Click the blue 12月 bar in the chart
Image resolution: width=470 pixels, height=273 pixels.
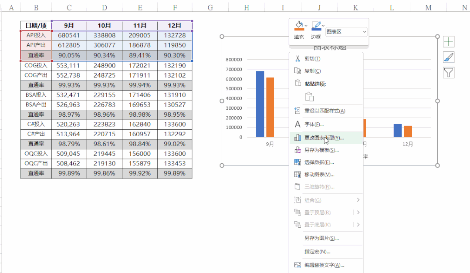[397, 131]
